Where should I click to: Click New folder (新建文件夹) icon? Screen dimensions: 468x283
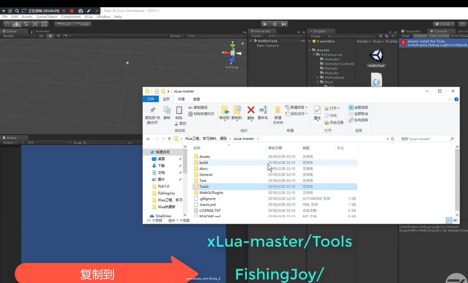pos(278,115)
